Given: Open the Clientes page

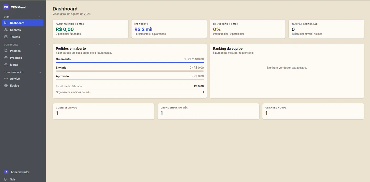Looking at the screenshot, I should tap(23, 30).
